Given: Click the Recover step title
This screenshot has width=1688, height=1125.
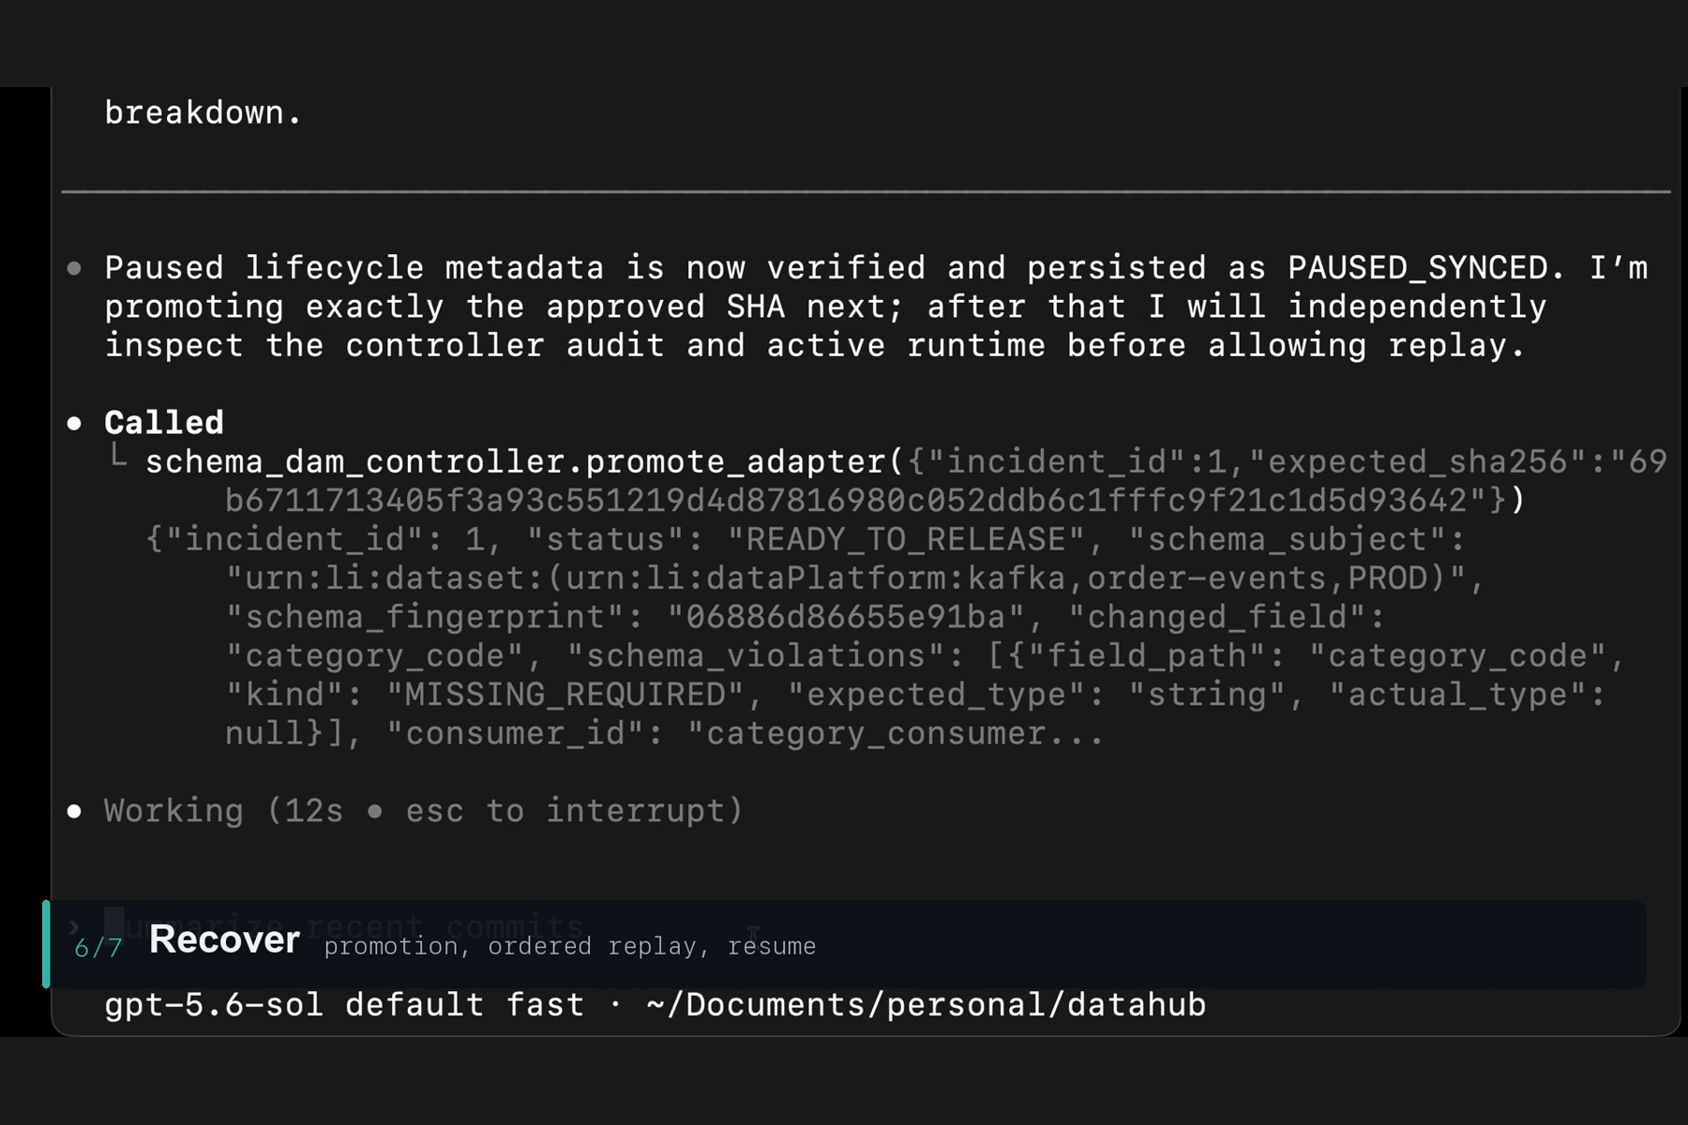Looking at the screenshot, I should [x=224, y=939].
